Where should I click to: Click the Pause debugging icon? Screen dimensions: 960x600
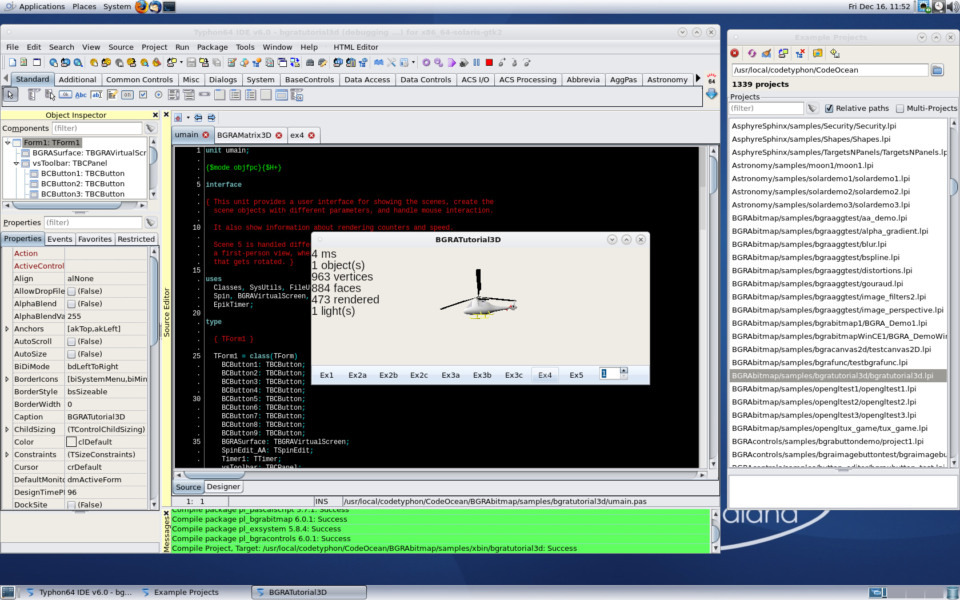coord(477,62)
